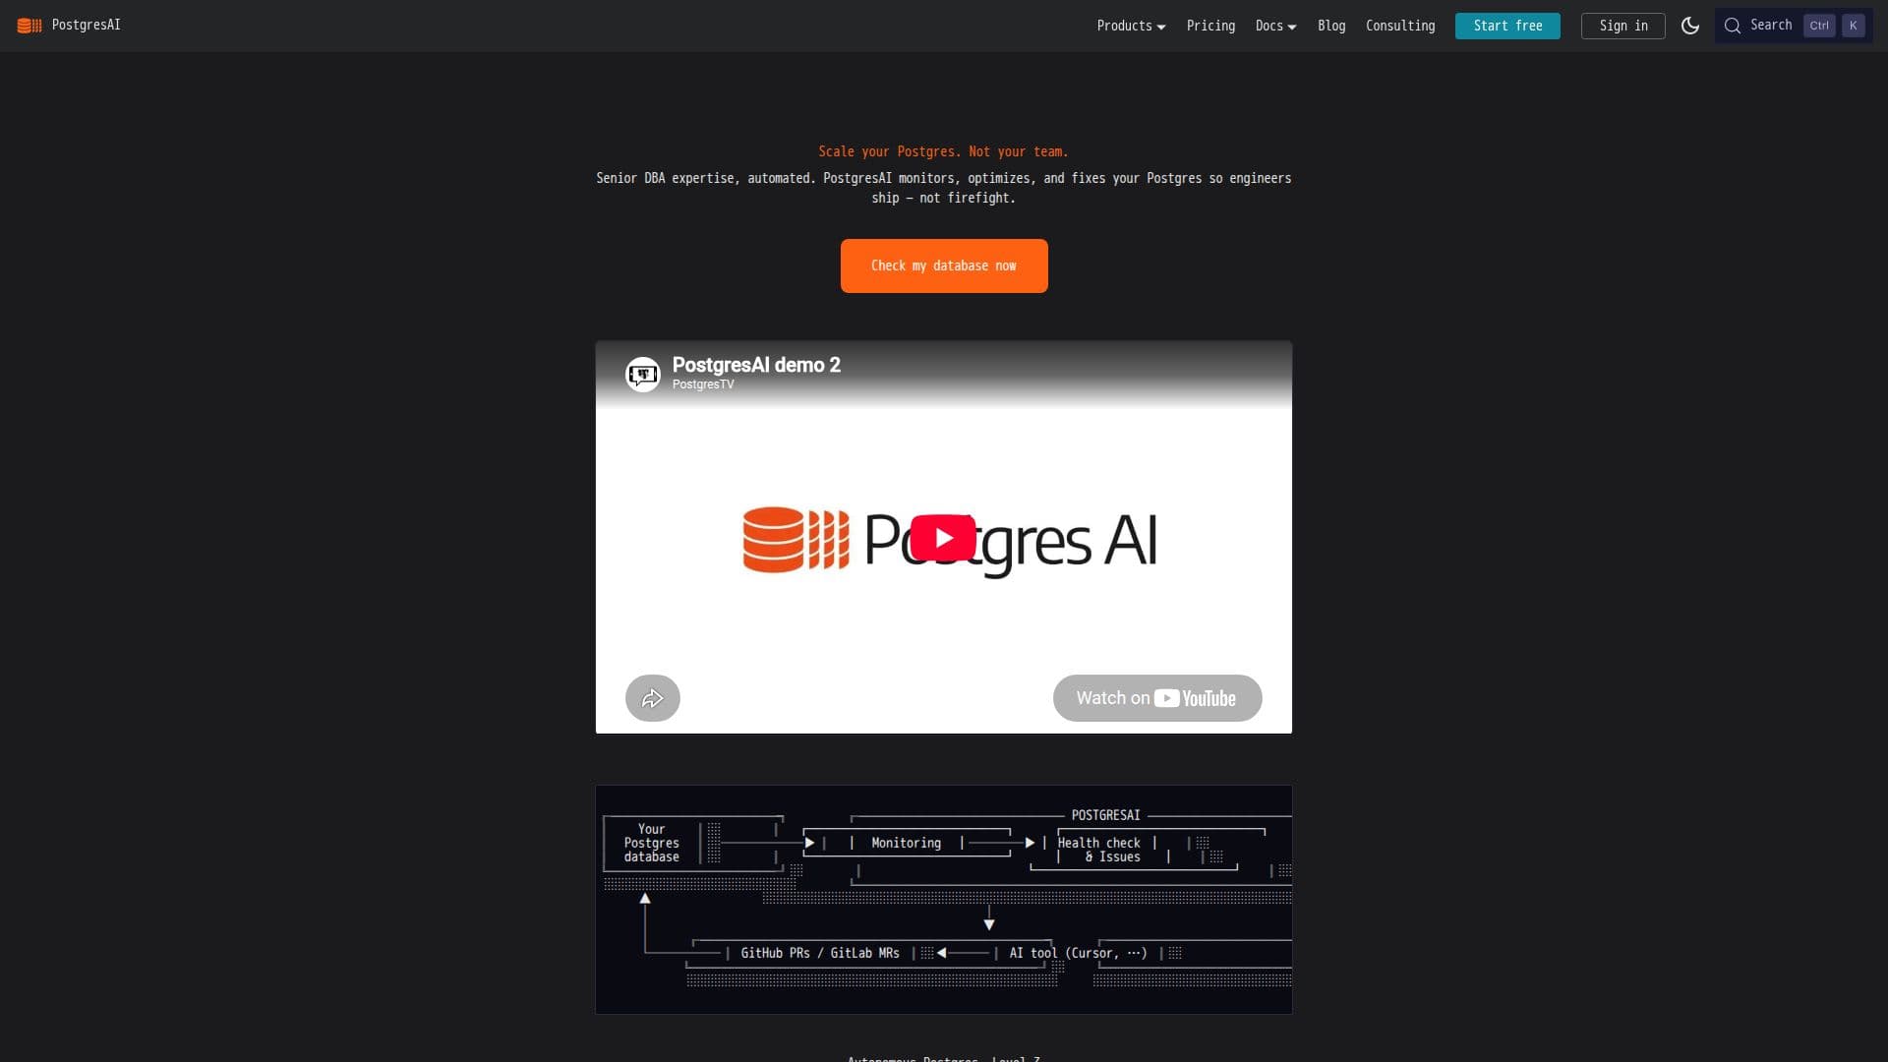Screen dimensions: 1888x1062
Task: Open the Search box
Action: [x=1794, y=26]
